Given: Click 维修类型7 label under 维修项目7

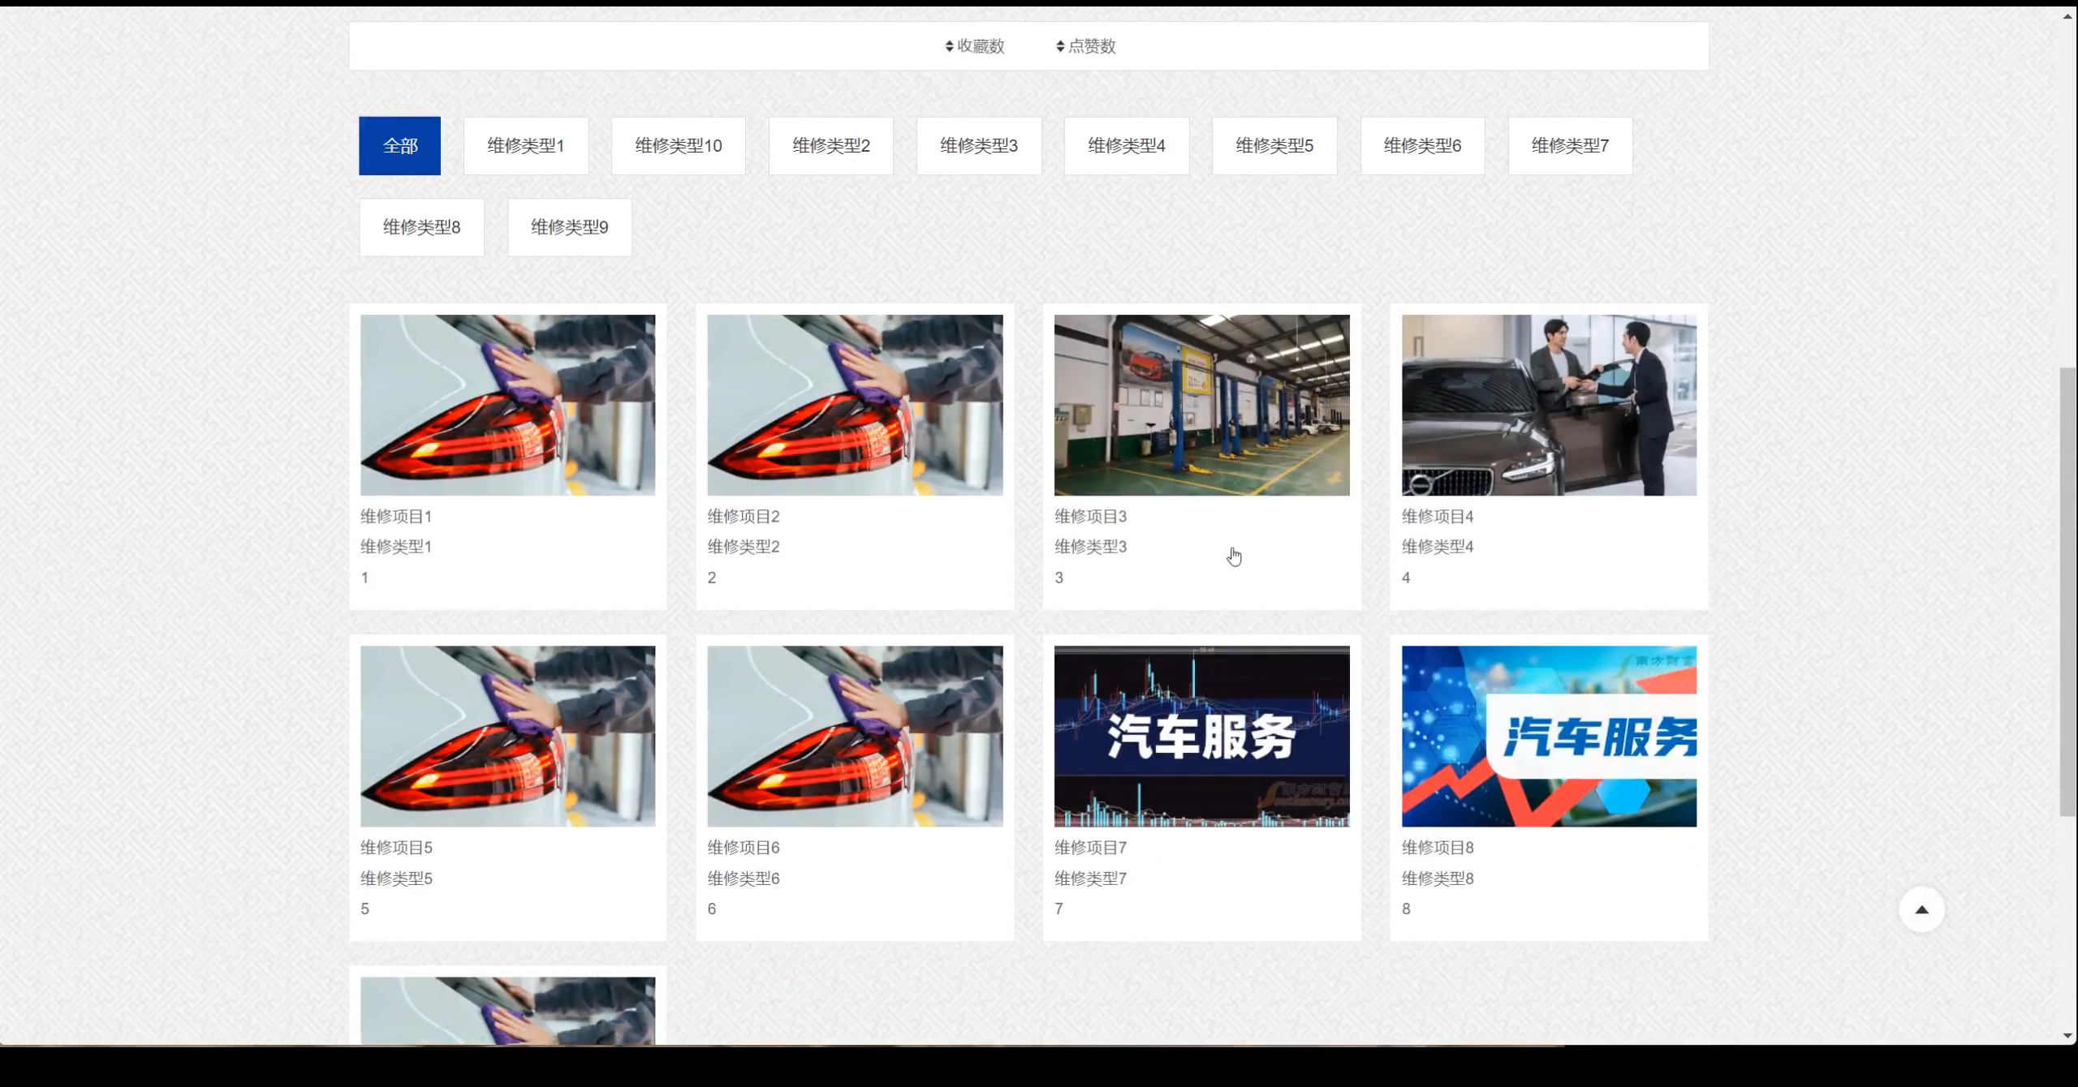Looking at the screenshot, I should click(x=1090, y=879).
